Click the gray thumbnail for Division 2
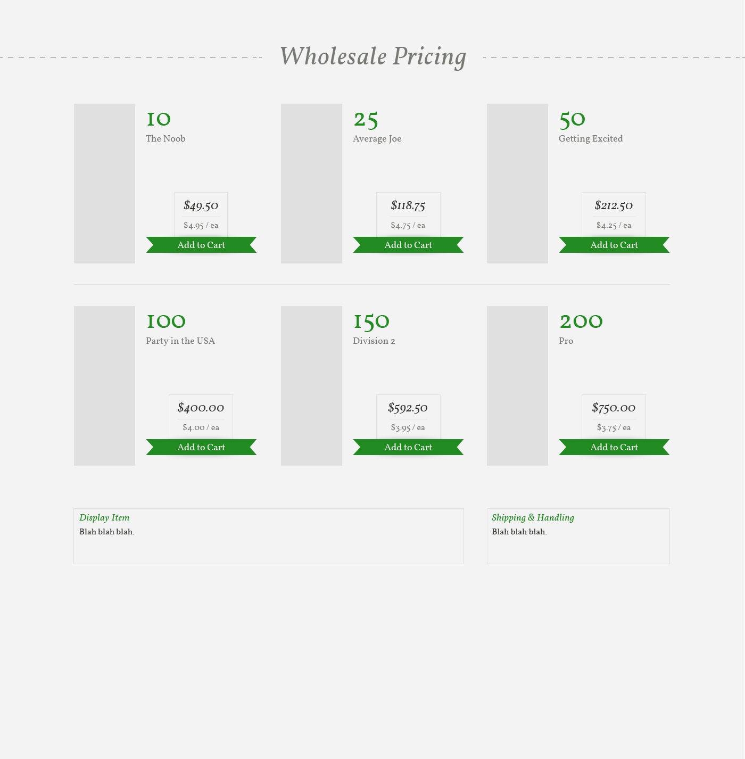745x759 pixels. 311,386
